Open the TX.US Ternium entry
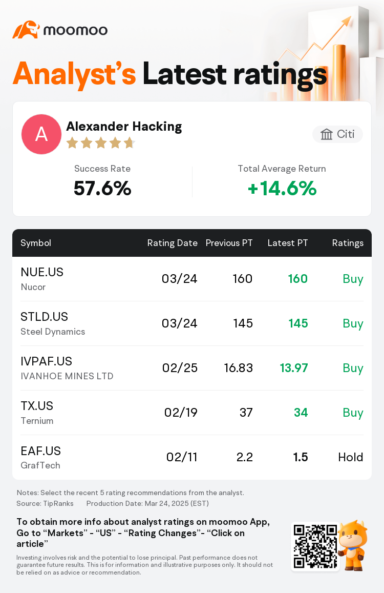The height and width of the screenshot is (593, 384). click(x=192, y=413)
